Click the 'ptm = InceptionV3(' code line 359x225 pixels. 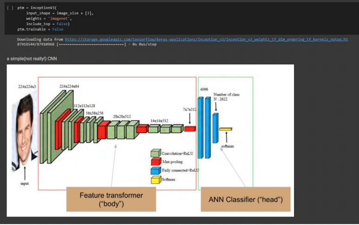(x=37, y=8)
